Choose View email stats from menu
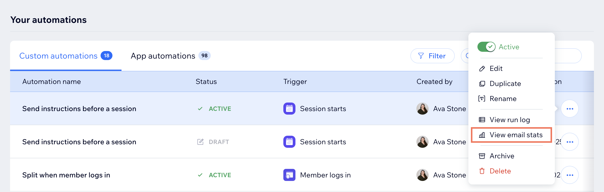This screenshot has height=192, width=604. coord(516,135)
